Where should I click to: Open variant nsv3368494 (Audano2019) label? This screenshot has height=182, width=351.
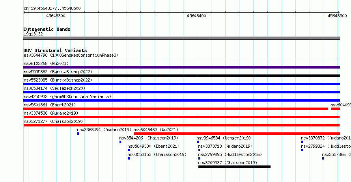pyautogui.click(x=104, y=130)
